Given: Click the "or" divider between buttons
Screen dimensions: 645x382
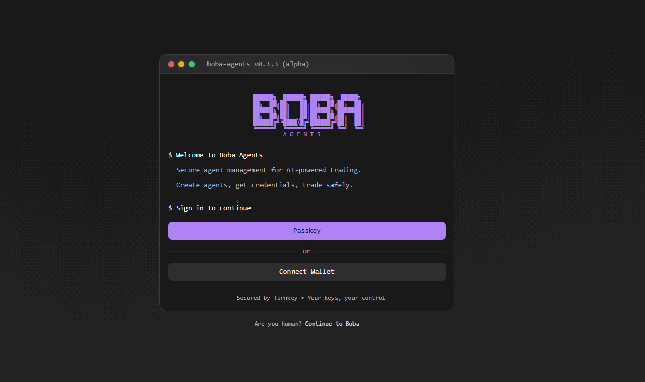Looking at the screenshot, I should [x=306, y=251].
